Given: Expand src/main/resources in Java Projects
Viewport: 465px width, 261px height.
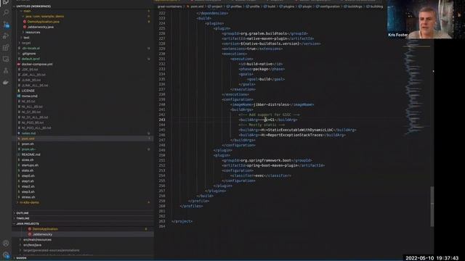Looking at the screenshot, I should point(37,240).
